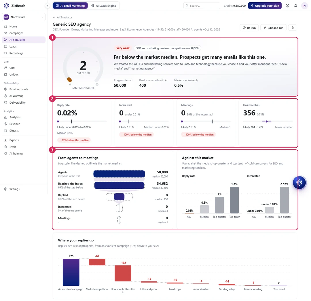Click the 'Market median reply' 0.5% value

point(179,85)
